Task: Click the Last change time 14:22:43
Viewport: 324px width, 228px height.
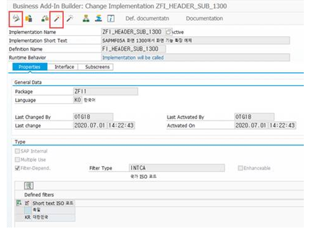Action: pyautogui.click(x=121, y=125)
